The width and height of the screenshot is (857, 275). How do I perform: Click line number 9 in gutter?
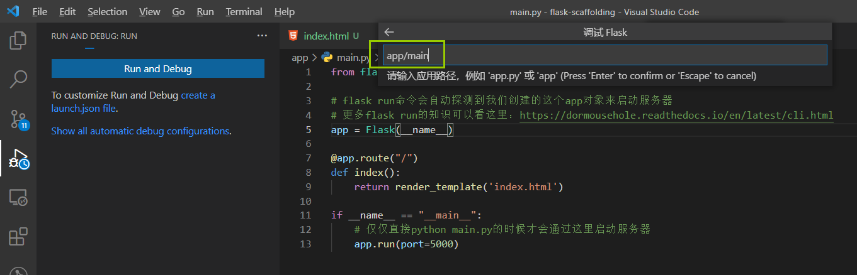click(x=308, y=186)
